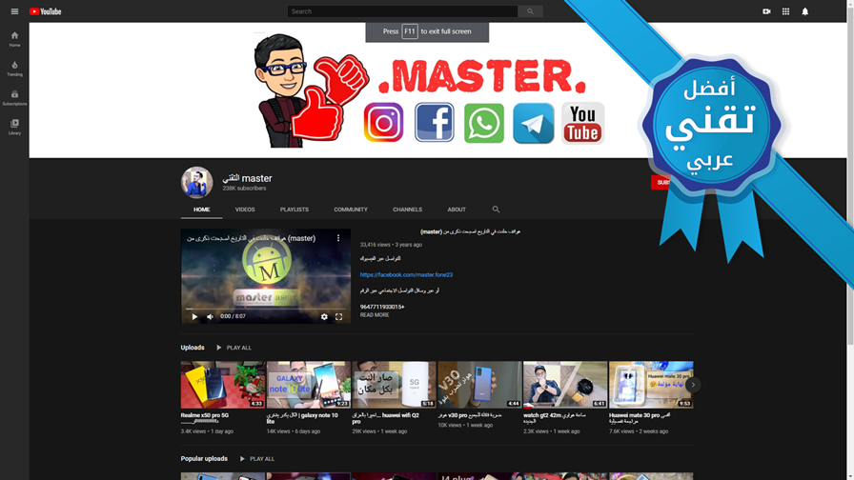Toggle fullscreen on the featured video
The height and width of the screenshot is (480, 854).
click(x=338, y=316)
